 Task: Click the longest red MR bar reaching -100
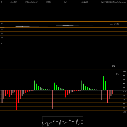[x=17, y=100]
